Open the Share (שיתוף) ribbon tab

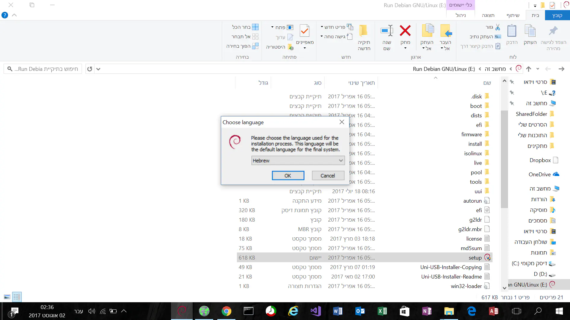(513, 15)
